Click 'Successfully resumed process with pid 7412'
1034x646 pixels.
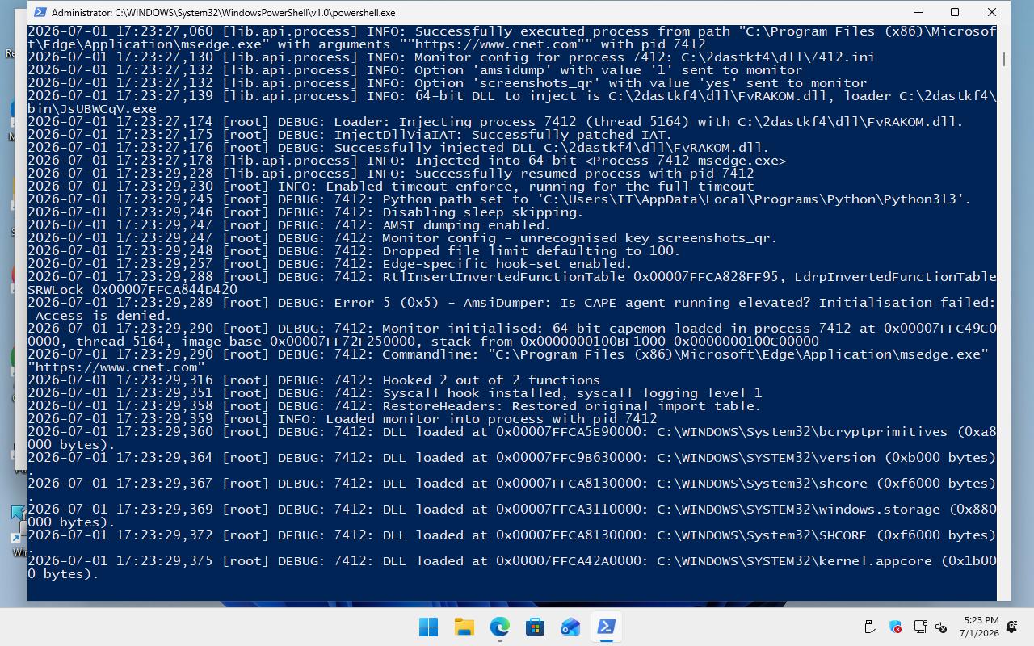click(585, 174)
